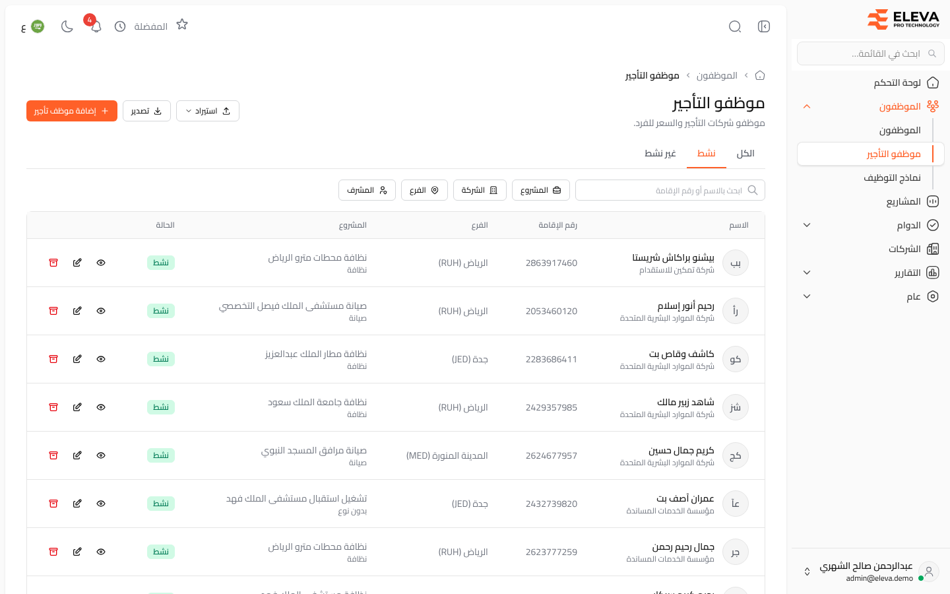Select the نشط tab

(707, 153)
